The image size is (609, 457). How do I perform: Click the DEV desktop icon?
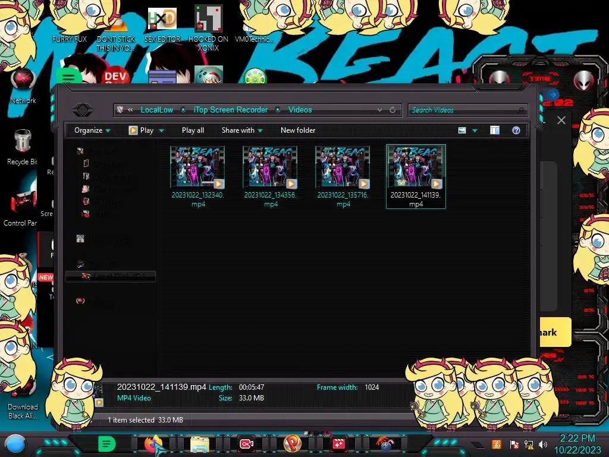[115, 75]
